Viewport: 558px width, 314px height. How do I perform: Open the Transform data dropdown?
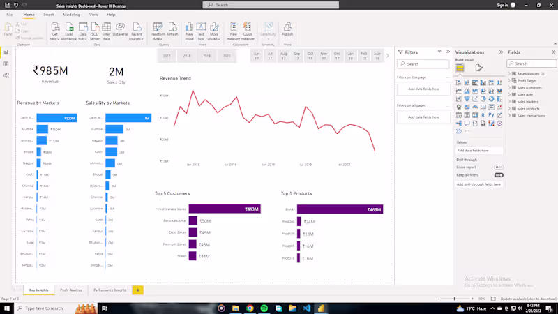[x=158, y=31]
